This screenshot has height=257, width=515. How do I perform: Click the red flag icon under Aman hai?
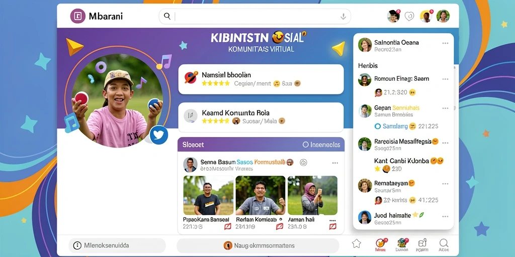[332, 226]
